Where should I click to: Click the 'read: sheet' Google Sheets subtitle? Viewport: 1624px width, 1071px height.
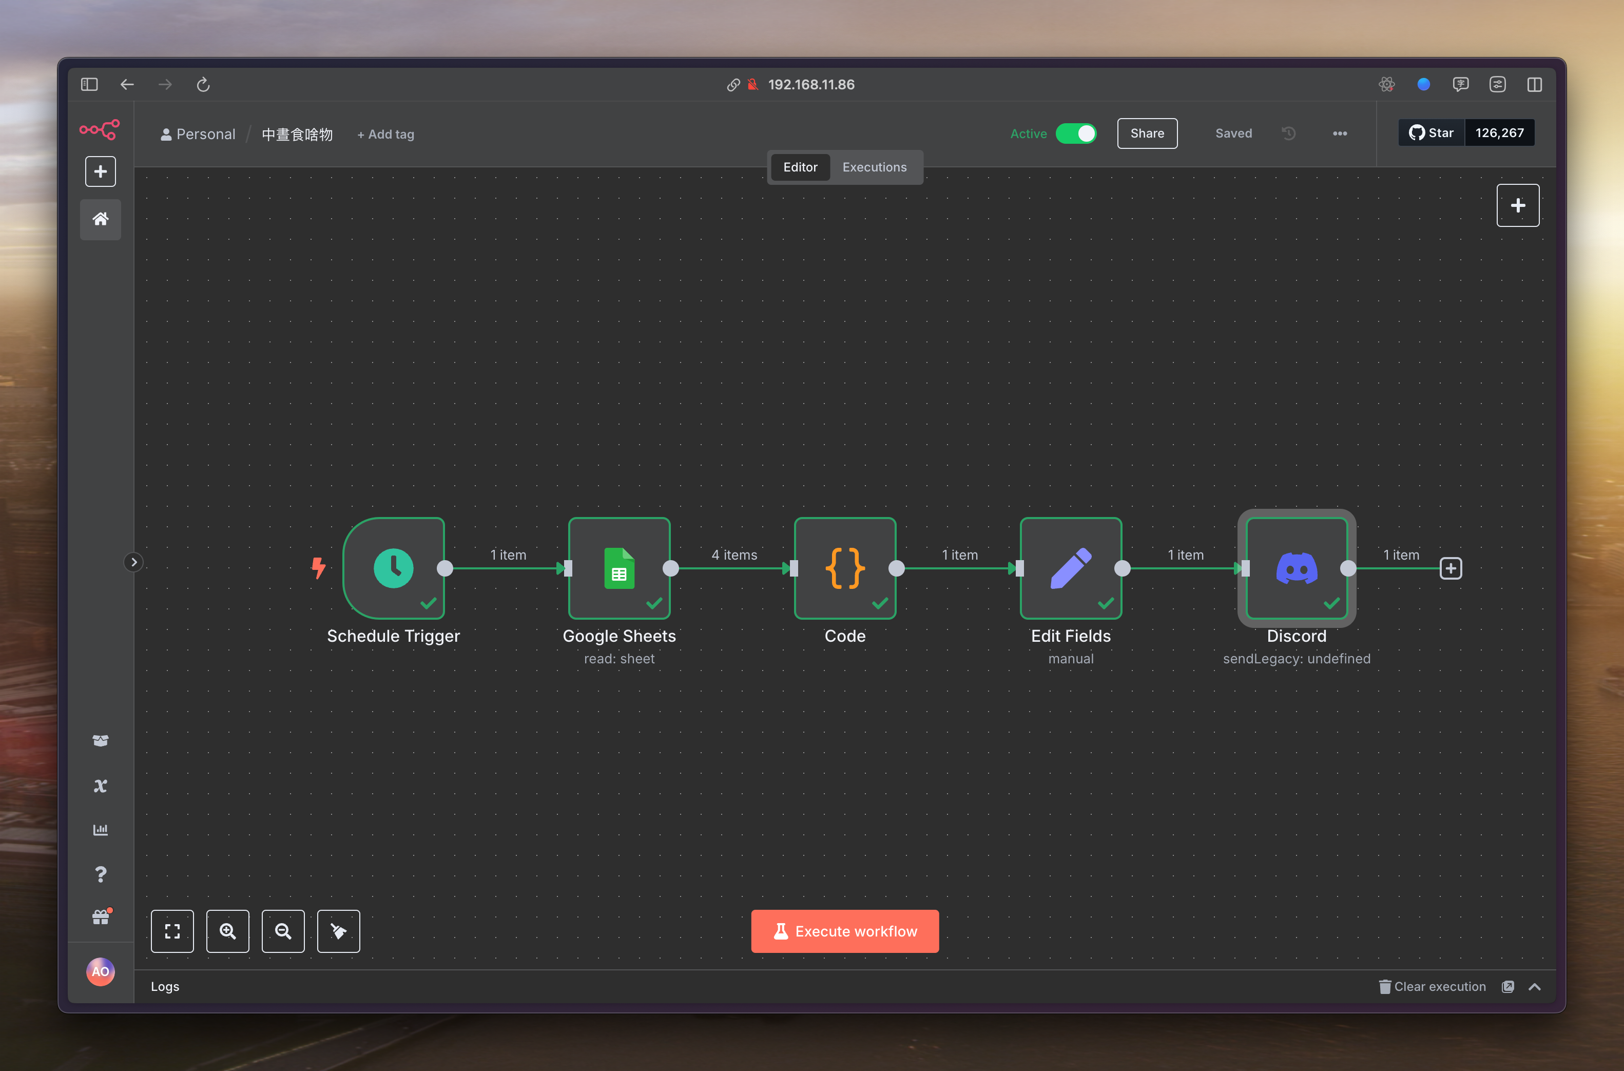point(619,658)
